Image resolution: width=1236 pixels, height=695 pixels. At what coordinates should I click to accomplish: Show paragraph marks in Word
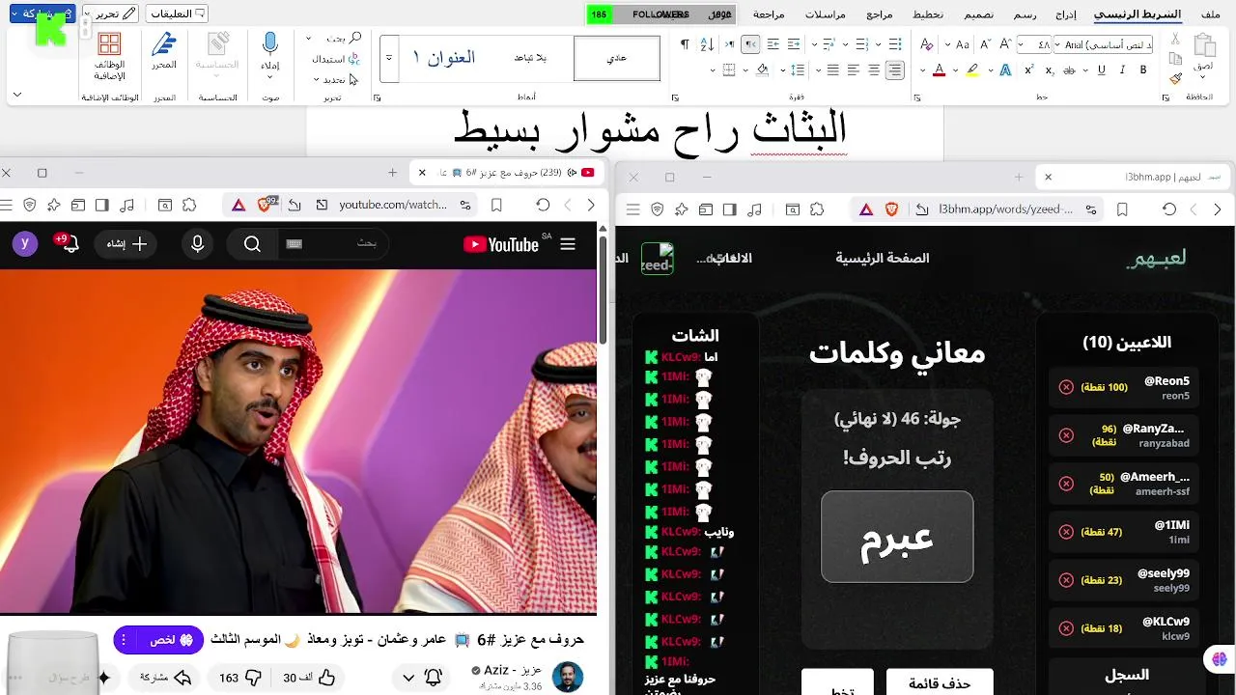685,44
